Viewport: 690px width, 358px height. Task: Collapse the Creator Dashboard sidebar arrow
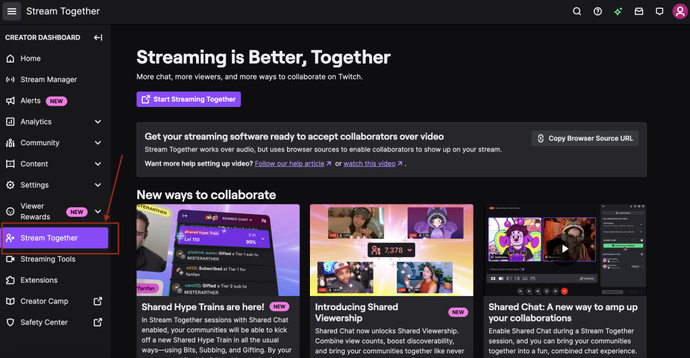[98, 37]
